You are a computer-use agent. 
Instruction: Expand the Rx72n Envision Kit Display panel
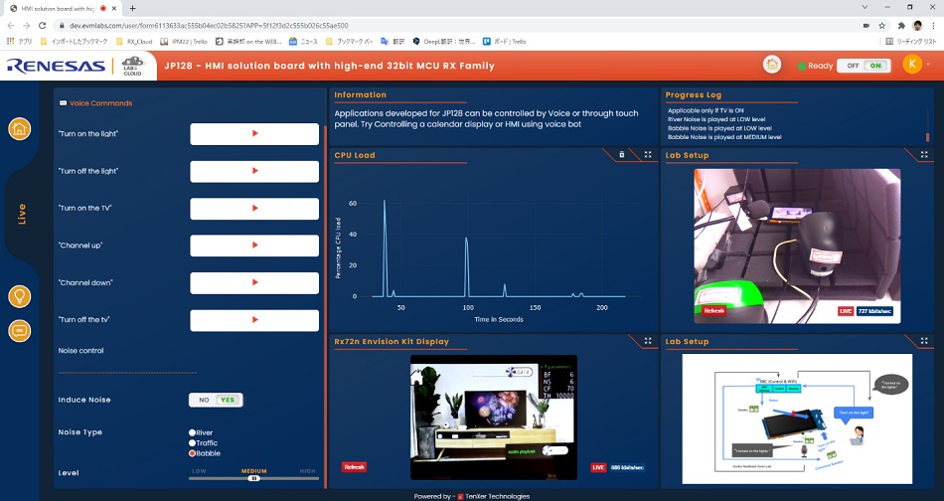648,341
